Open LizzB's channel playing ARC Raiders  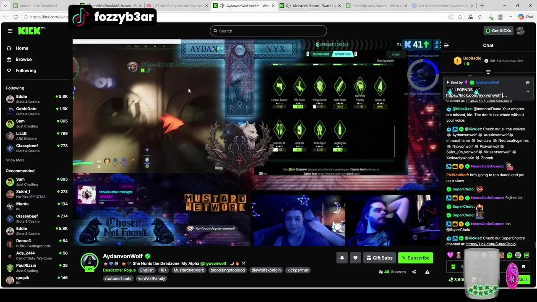pyautogui.click(x=36, y=136)
